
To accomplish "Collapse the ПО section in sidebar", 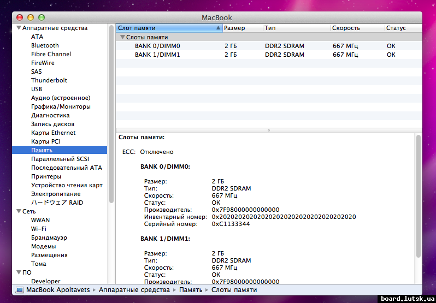I will point(19,272).
